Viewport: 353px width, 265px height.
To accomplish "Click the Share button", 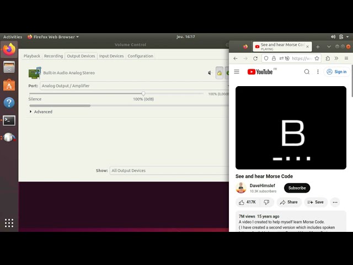I will pyautogui.click(x=289, y=202).
